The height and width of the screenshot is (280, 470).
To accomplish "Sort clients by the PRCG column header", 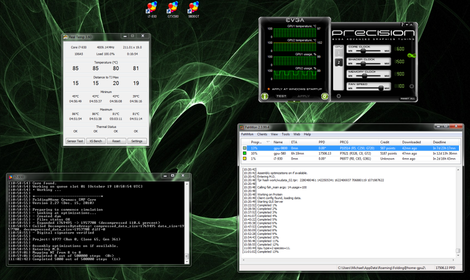I will 358,142.
